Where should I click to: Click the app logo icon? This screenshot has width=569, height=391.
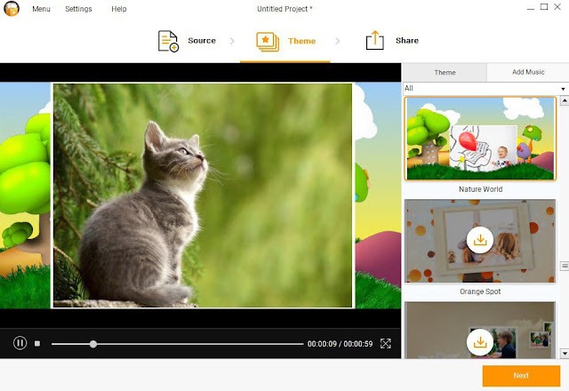[12, 9]
